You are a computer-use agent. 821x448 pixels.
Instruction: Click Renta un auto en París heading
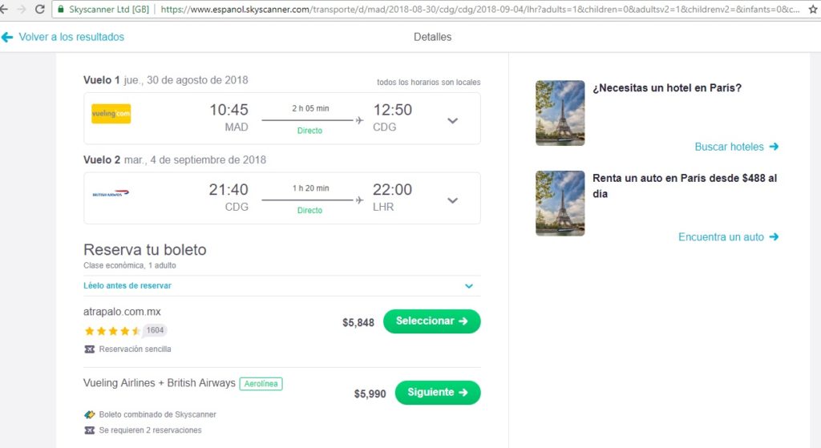tap(685, 185)
